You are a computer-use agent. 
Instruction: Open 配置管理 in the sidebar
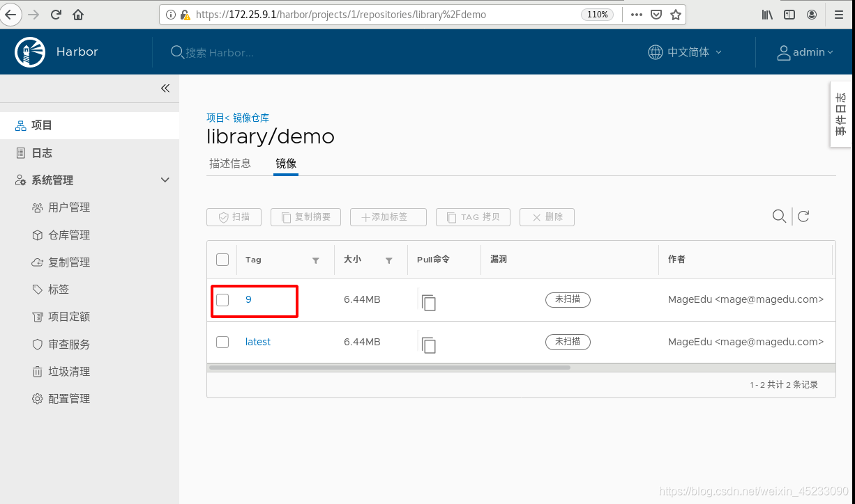69,399
